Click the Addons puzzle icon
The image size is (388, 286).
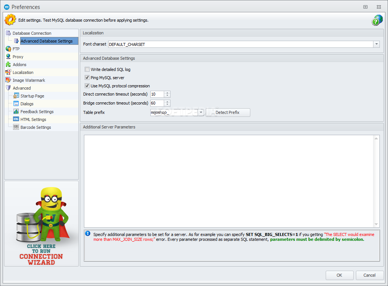pos(8,64)
